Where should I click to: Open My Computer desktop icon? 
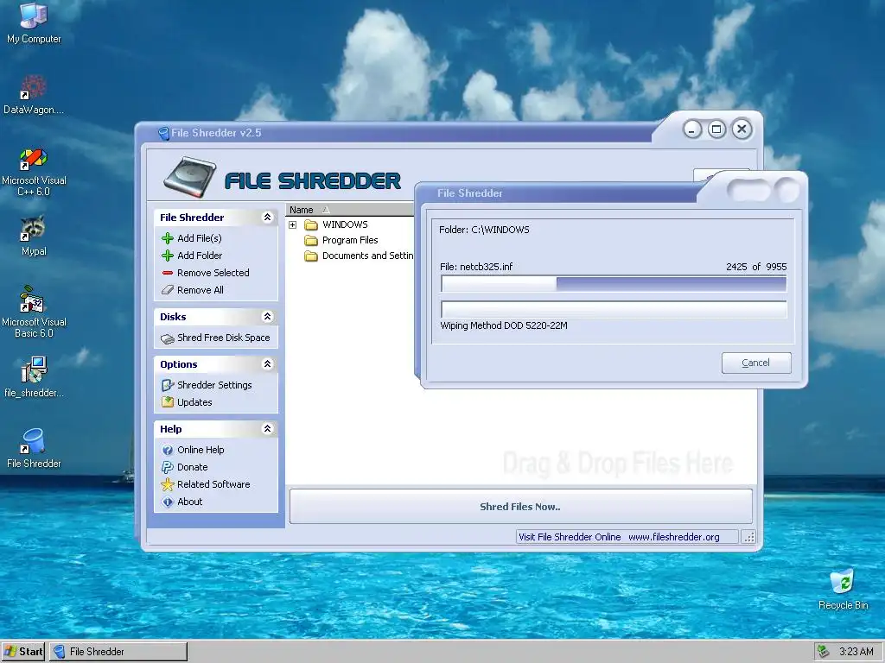coord(34,23)
